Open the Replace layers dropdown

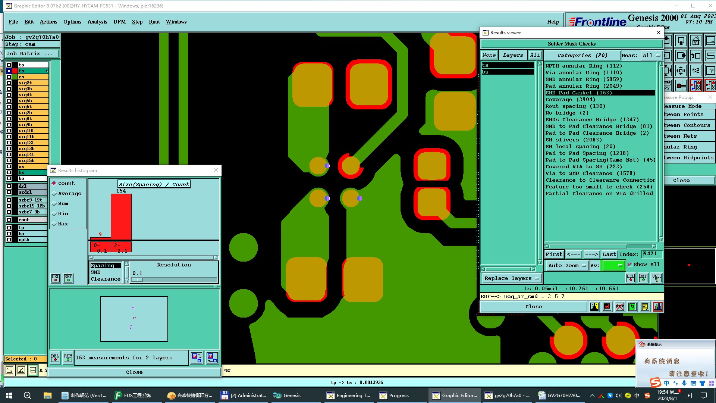[x=511, y=278]
